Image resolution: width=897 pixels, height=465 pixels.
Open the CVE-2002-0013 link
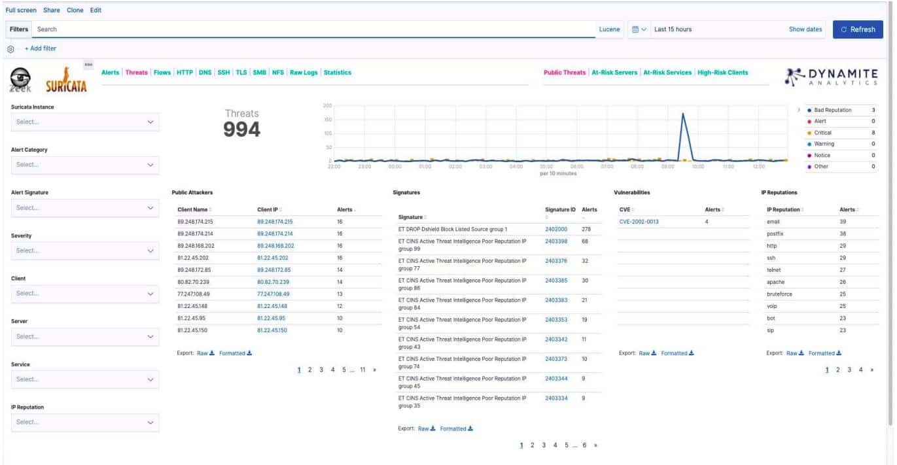(x=639, y=222)
